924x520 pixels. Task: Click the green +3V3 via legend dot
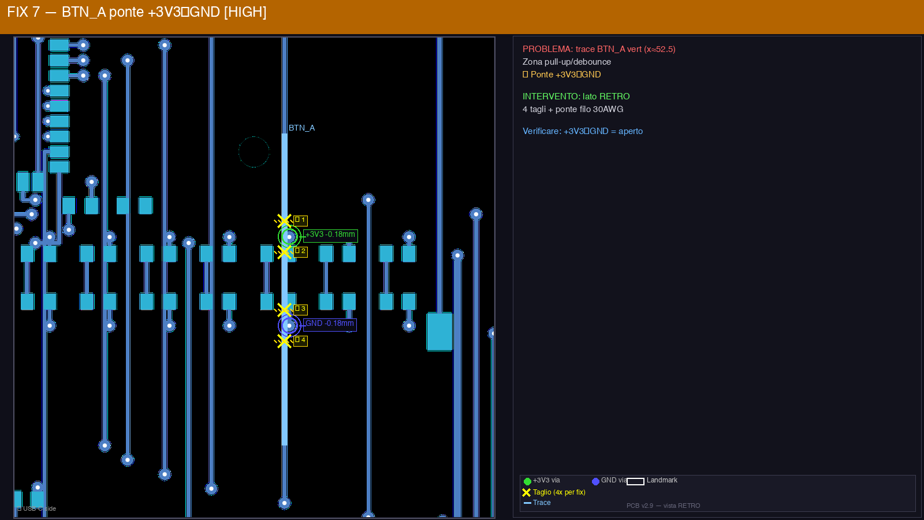point(527,481)
